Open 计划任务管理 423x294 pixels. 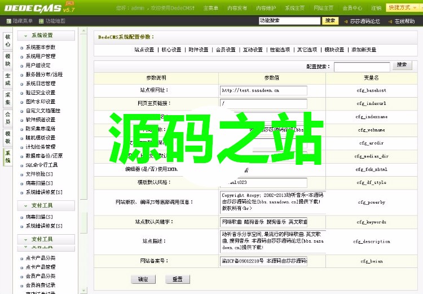tap(41, 147)
